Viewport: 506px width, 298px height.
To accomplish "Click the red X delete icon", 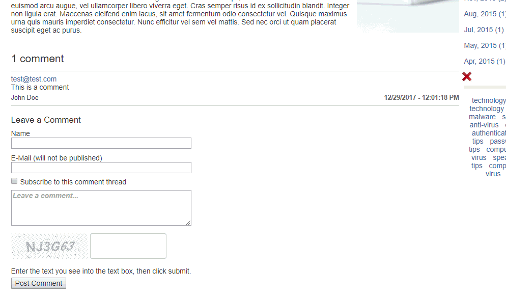I will pos(467,76).
